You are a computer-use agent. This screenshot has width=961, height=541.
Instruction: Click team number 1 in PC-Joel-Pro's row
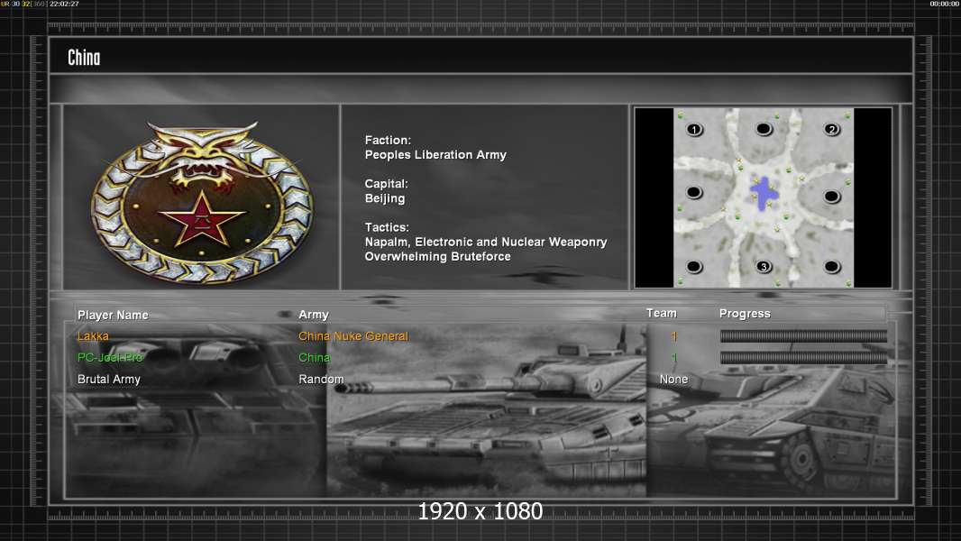[x=674, y=357]
